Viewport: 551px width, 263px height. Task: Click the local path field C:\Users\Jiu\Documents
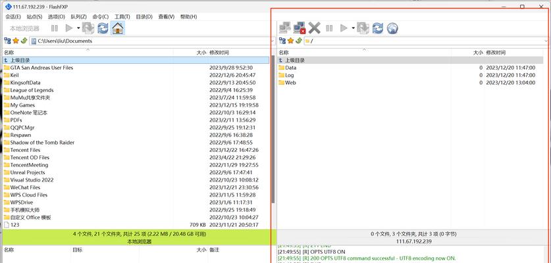click(x=149, y=41)
